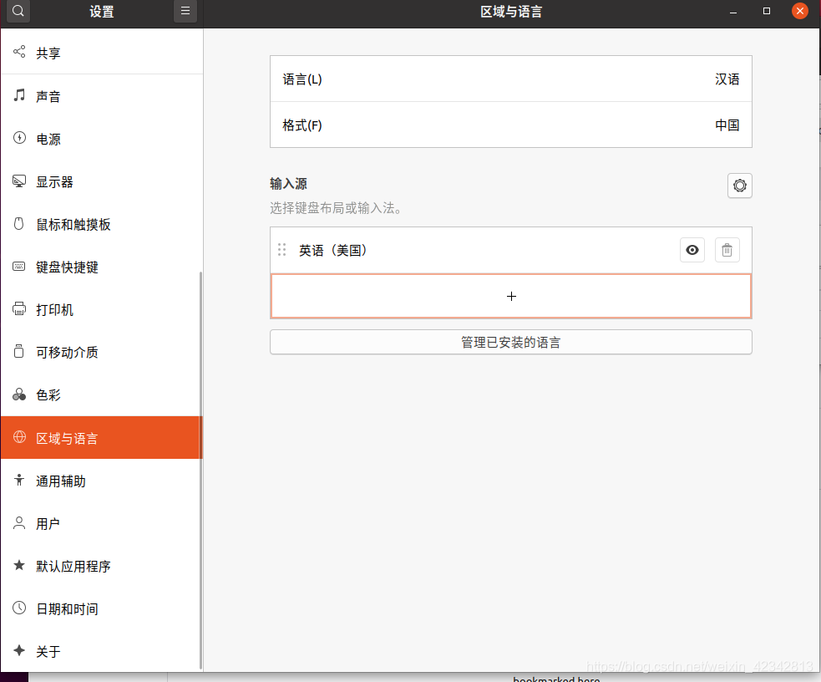
Task: Click the clock icon beside 日期和时间
Action: click(19, 608)
